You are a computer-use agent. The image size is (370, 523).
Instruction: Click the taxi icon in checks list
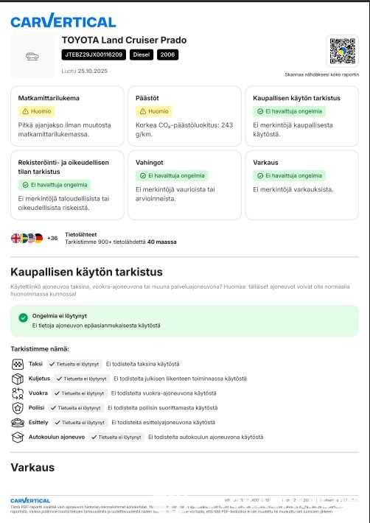pos(18,364)
